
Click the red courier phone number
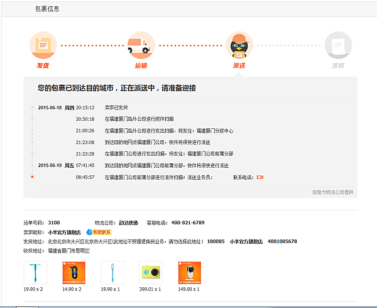coord(260,177)
